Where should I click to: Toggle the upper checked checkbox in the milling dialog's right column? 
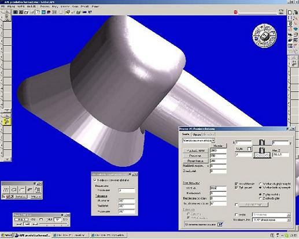[237, 184]
